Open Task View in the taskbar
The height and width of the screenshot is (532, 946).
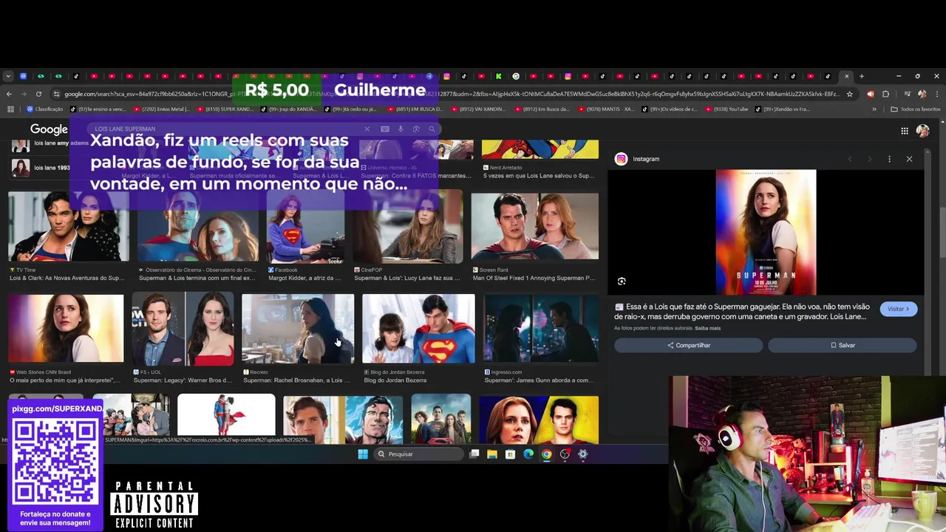(x=474, y=454)
